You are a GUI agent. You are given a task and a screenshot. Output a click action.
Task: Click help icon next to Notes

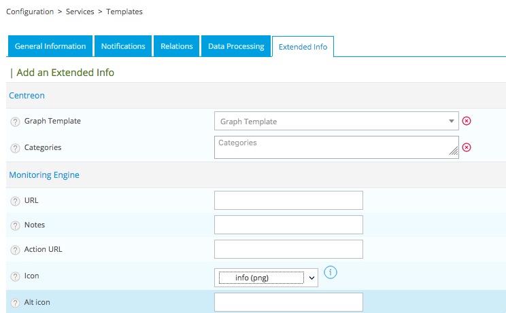point(15,225)
